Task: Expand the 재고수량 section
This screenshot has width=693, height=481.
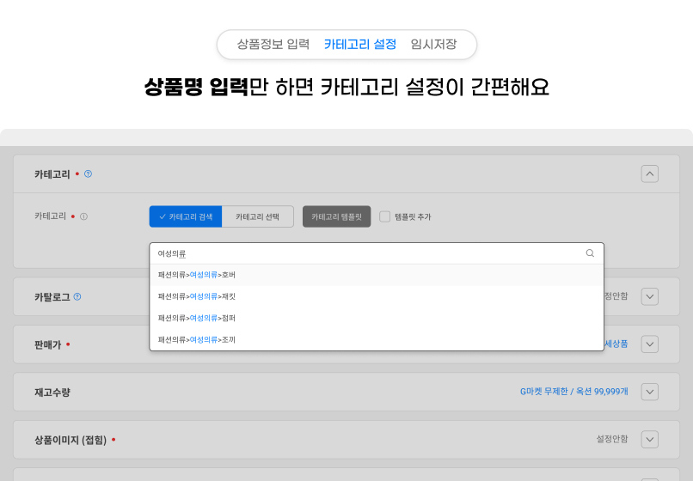Action: click(x=650, y=392)
